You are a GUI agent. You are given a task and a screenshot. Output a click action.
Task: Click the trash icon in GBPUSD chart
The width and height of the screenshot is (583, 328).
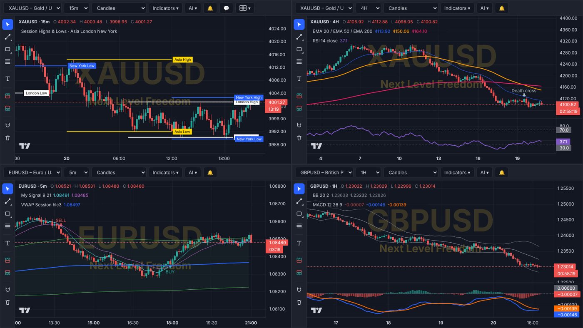(x=299, y=302)
